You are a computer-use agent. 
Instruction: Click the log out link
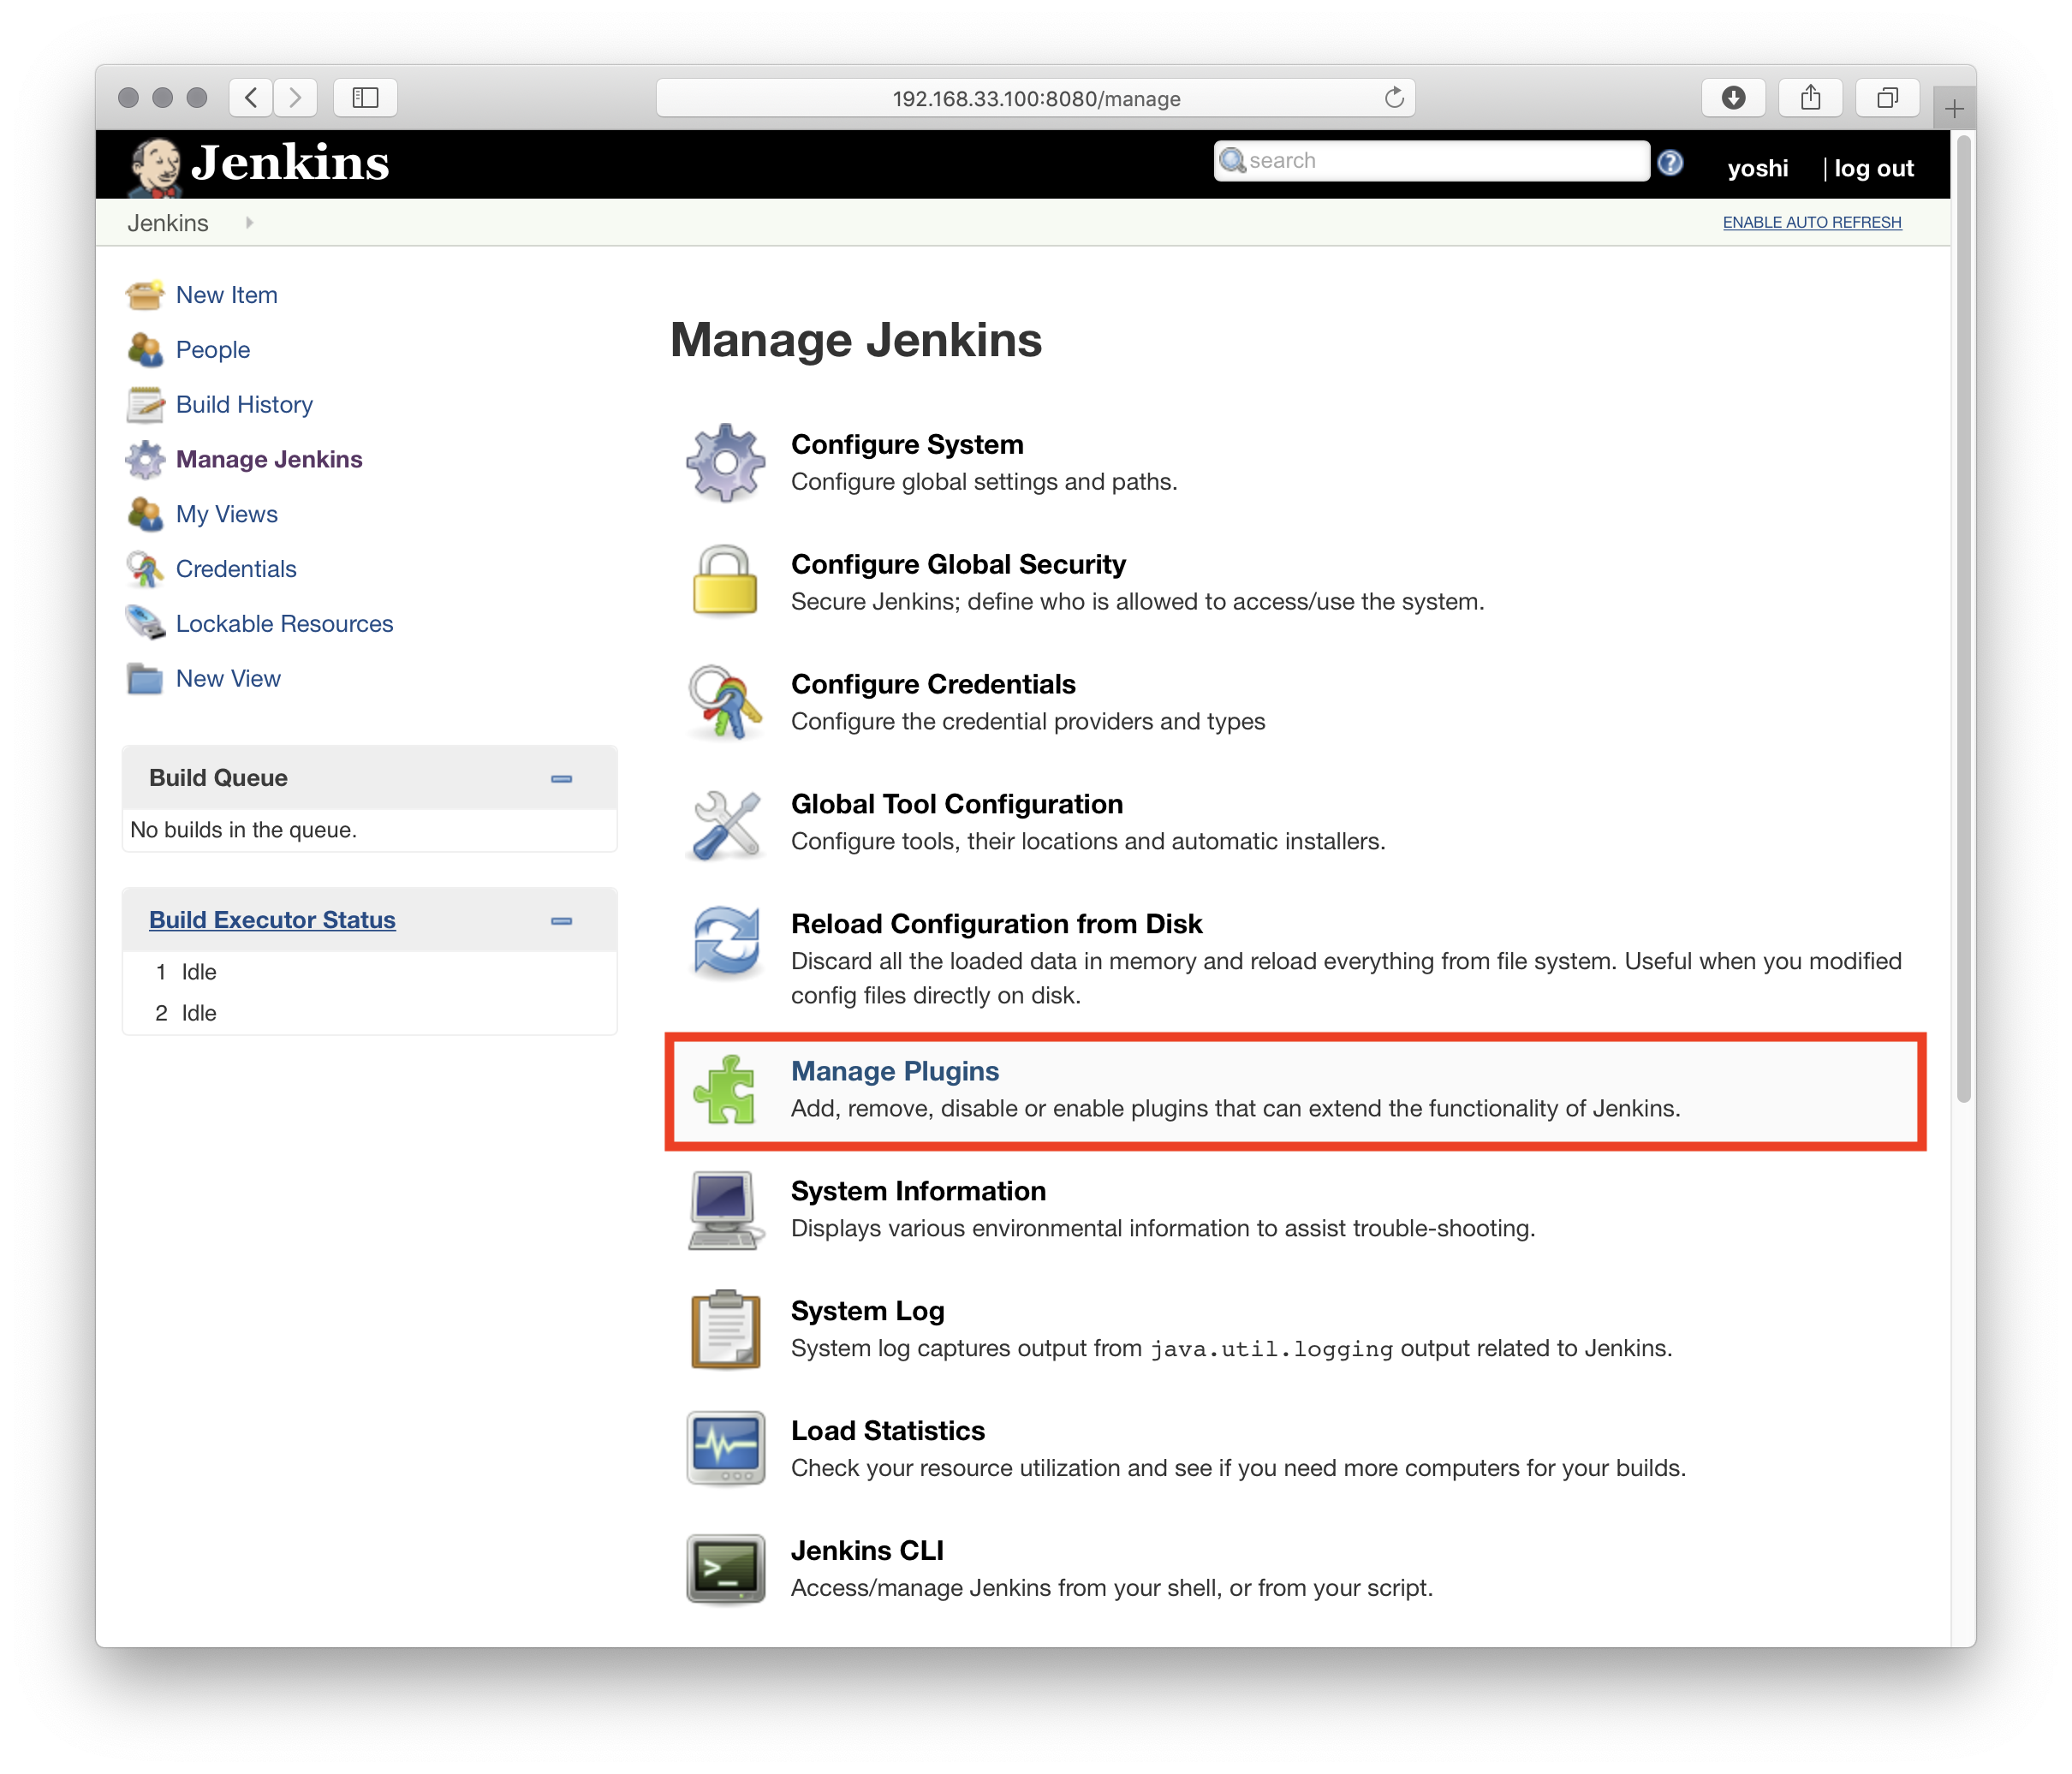[x=1874, y=168]
